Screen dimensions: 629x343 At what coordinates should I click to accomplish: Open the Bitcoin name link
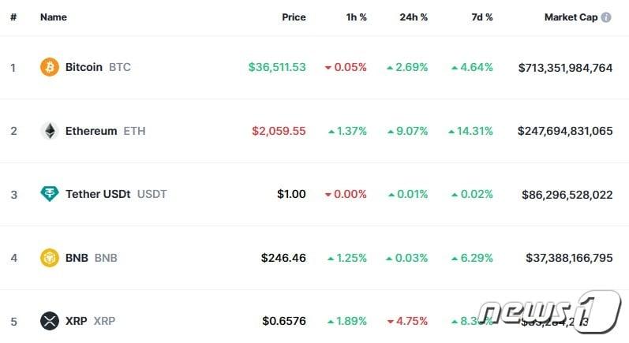(84, 67)
